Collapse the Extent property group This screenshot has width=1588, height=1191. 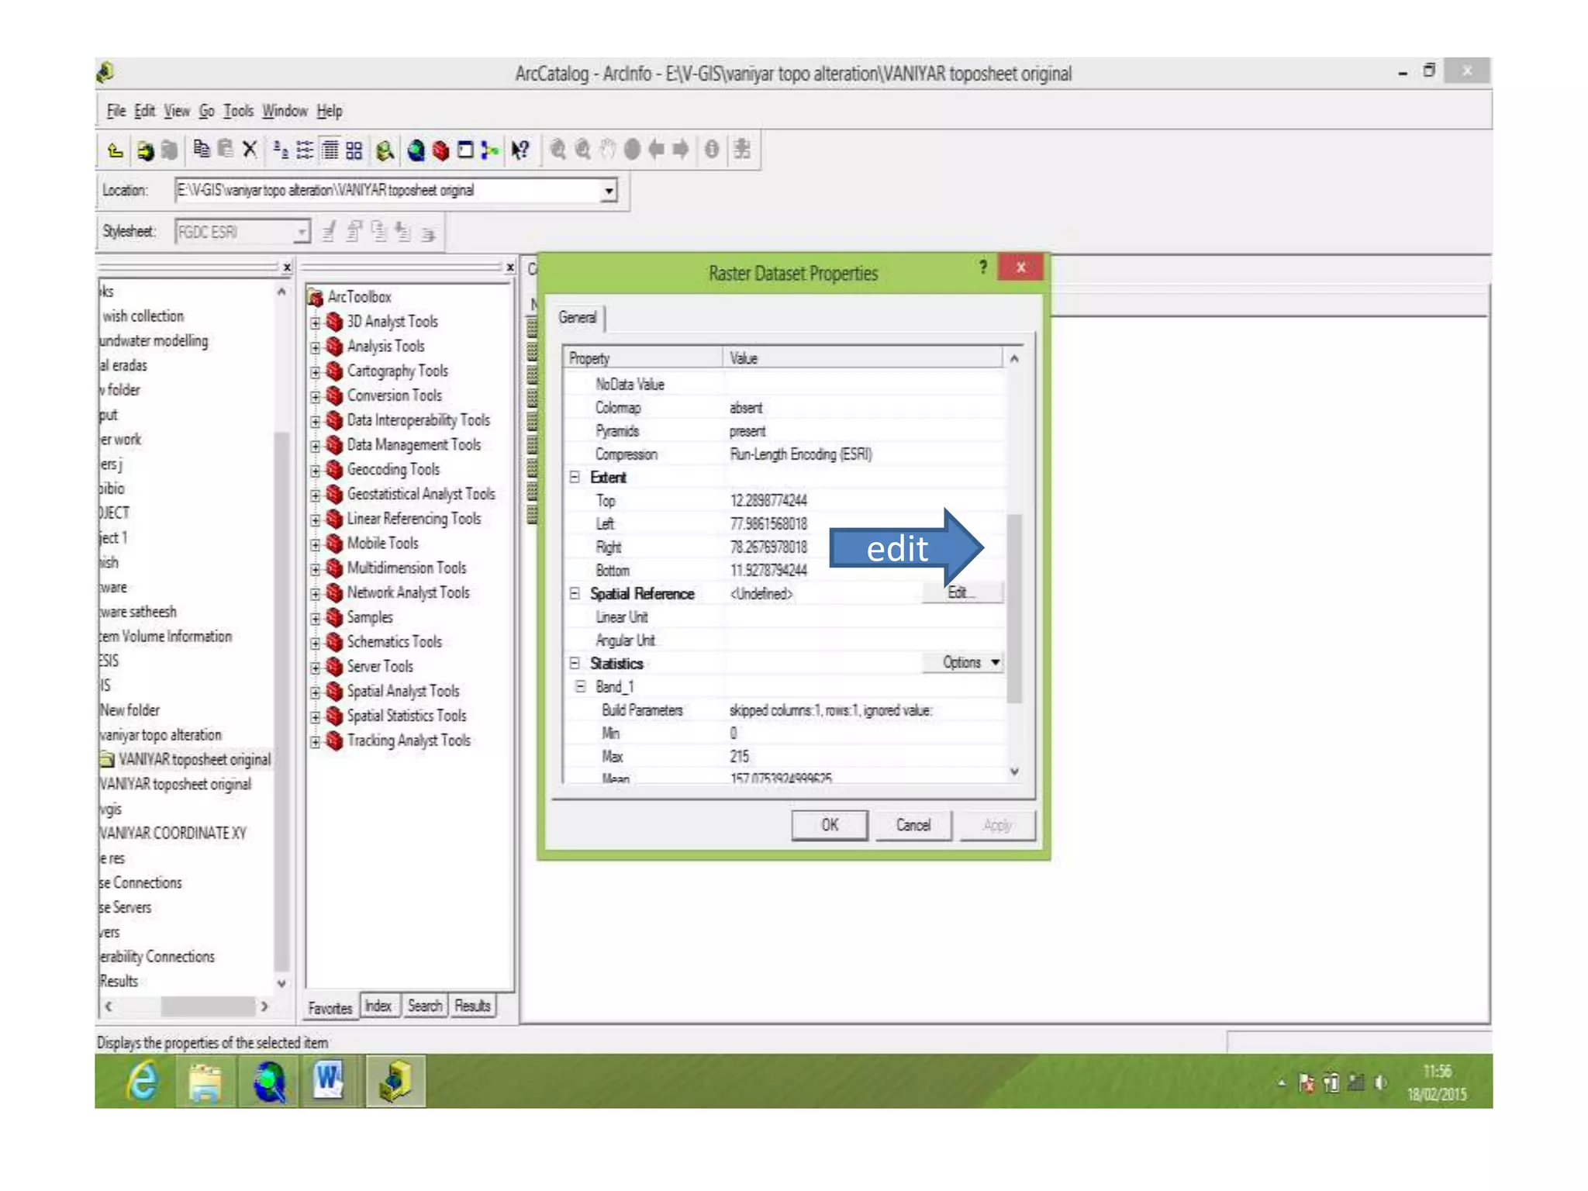pos(575,477)
